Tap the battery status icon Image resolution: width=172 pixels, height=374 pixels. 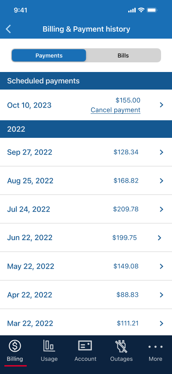point(152,10)
